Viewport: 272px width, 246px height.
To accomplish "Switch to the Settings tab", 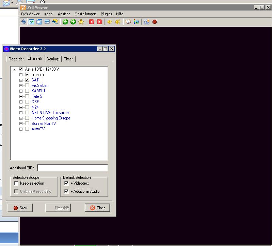I will click(x=53, y=59).
